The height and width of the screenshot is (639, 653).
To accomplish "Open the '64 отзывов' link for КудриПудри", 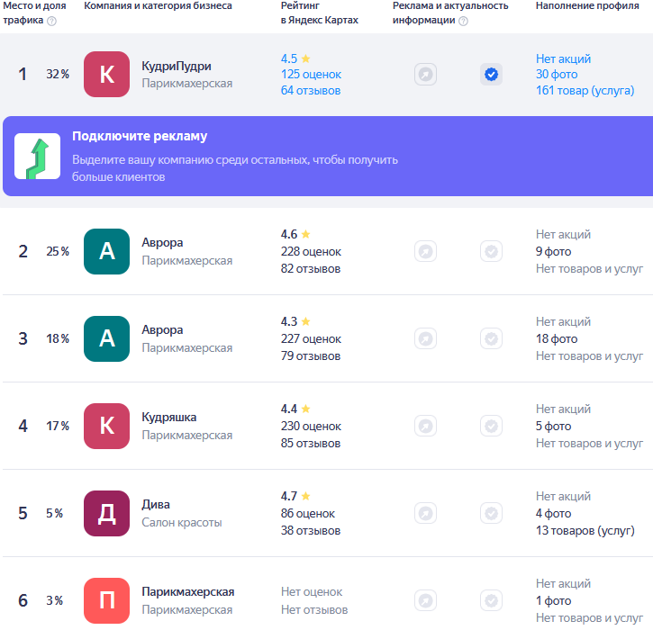I will pyautogui.click(x=311, y=90).
